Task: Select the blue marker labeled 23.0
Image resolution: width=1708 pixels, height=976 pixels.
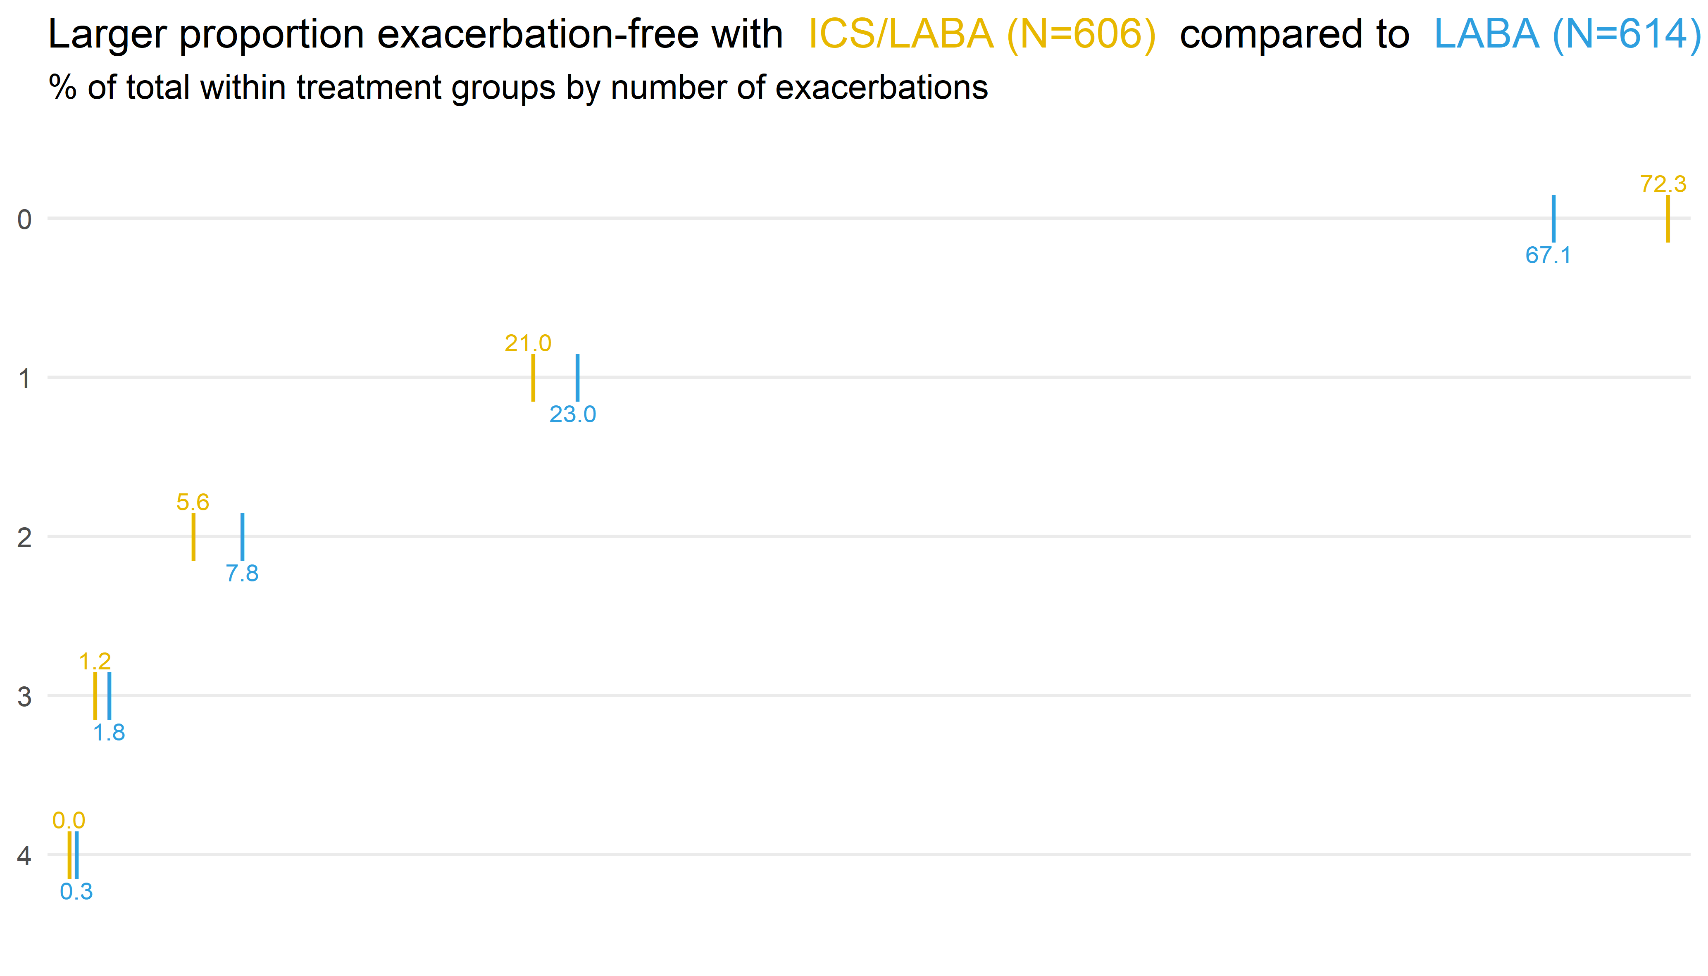Action: tap(578, 377)
